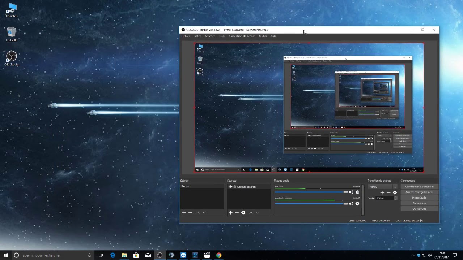
Task: Remove the selected scene with the Scènes minus icon
Action: (190, 213)
